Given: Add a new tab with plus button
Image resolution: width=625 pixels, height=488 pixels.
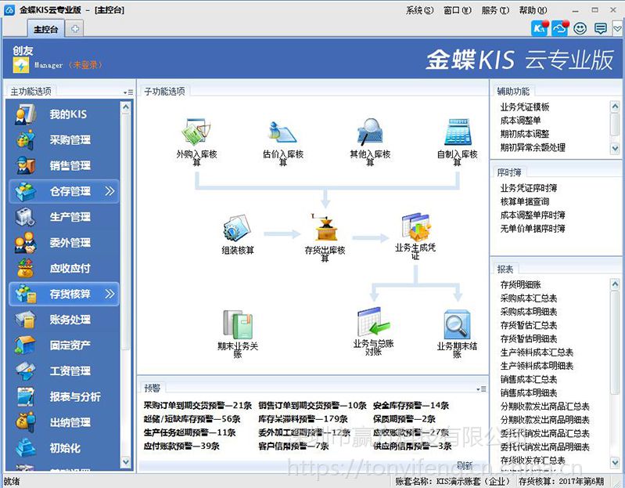Looking at the screenshot, I should tap(74, 29).
